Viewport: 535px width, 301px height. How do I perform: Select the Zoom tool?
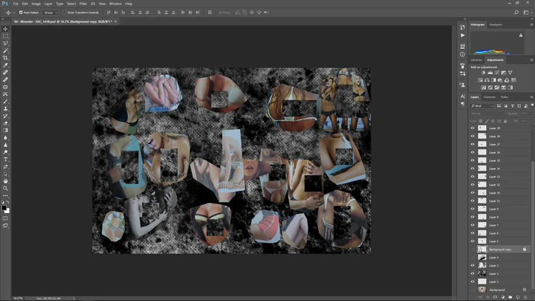[5, 189]
